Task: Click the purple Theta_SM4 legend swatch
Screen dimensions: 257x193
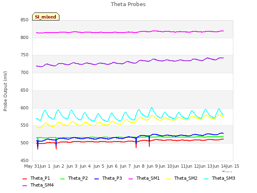Action: [x=24, y=185]
